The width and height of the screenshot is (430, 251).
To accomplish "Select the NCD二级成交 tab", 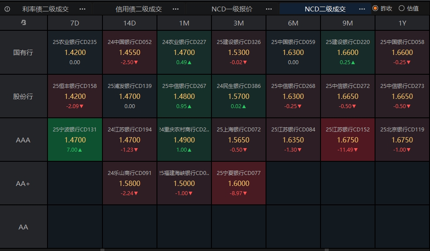I will (325, 9).
